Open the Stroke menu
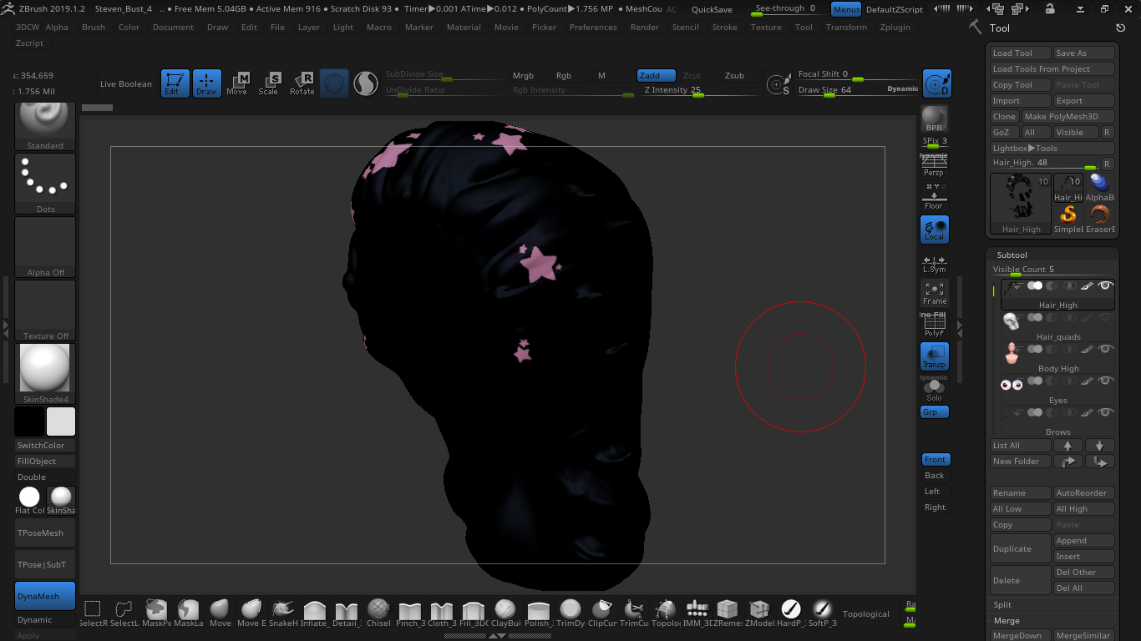 (725, 27)
